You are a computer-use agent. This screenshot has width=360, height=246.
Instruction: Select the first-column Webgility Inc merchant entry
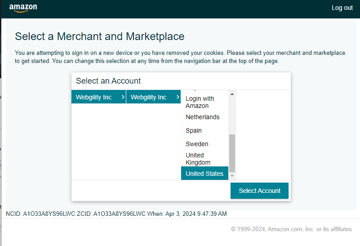(98, 97)
